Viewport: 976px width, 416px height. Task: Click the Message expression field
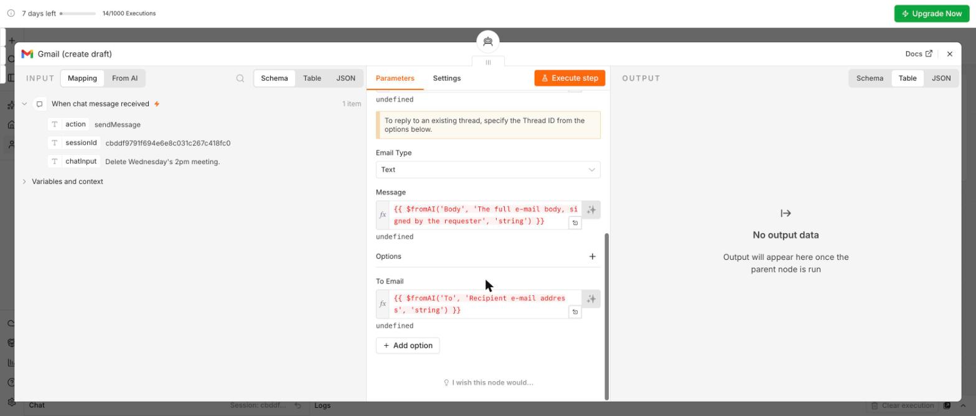pos(485,215)
